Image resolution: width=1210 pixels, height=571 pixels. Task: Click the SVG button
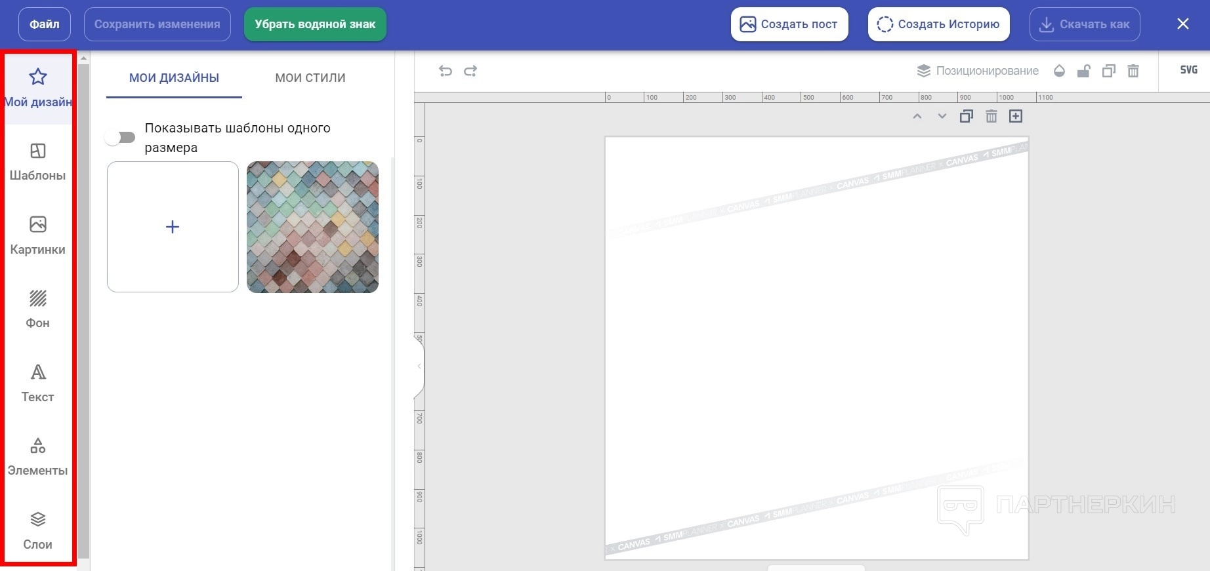pyautogui.click(x=1188, y=70)
